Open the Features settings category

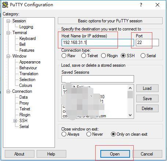27,50
